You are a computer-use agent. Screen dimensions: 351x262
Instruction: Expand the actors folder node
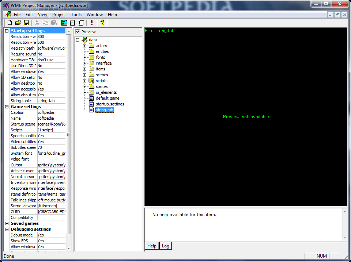[84, 46]
